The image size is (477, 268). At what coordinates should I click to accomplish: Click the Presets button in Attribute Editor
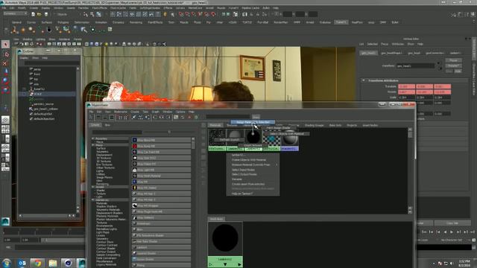point(454,66)
